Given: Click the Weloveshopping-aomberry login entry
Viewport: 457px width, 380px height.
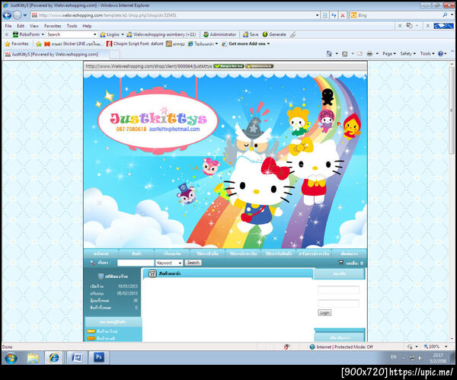Looking at the screenshot, I should [161, 34].
